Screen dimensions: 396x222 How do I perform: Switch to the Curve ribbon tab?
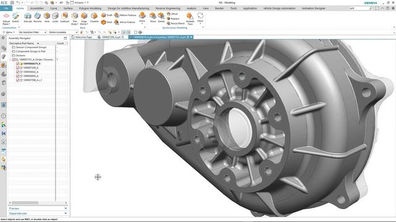click(x=54, y=8)
